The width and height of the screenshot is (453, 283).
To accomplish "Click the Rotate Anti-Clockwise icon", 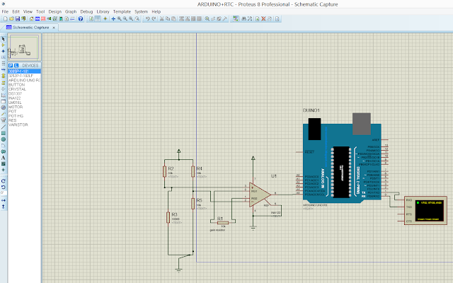I will (4, 187).
